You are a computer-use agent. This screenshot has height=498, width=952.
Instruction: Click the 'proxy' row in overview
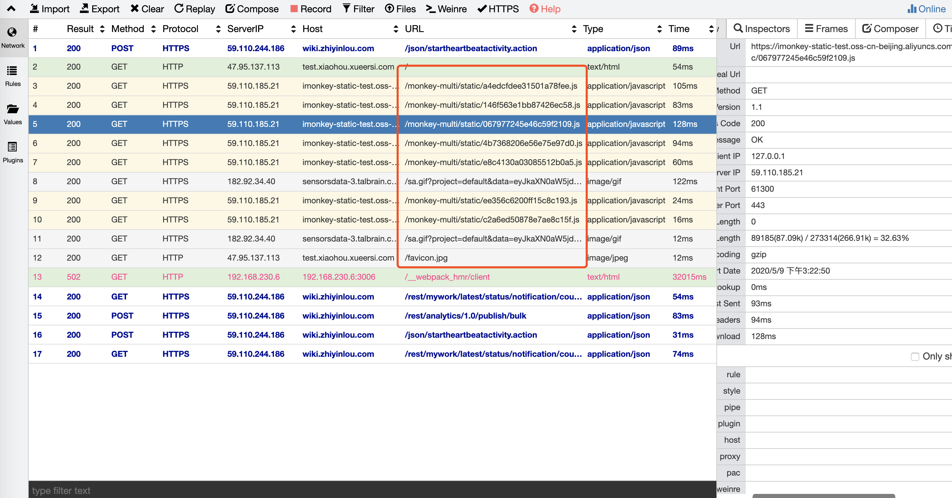click(834, 457)
